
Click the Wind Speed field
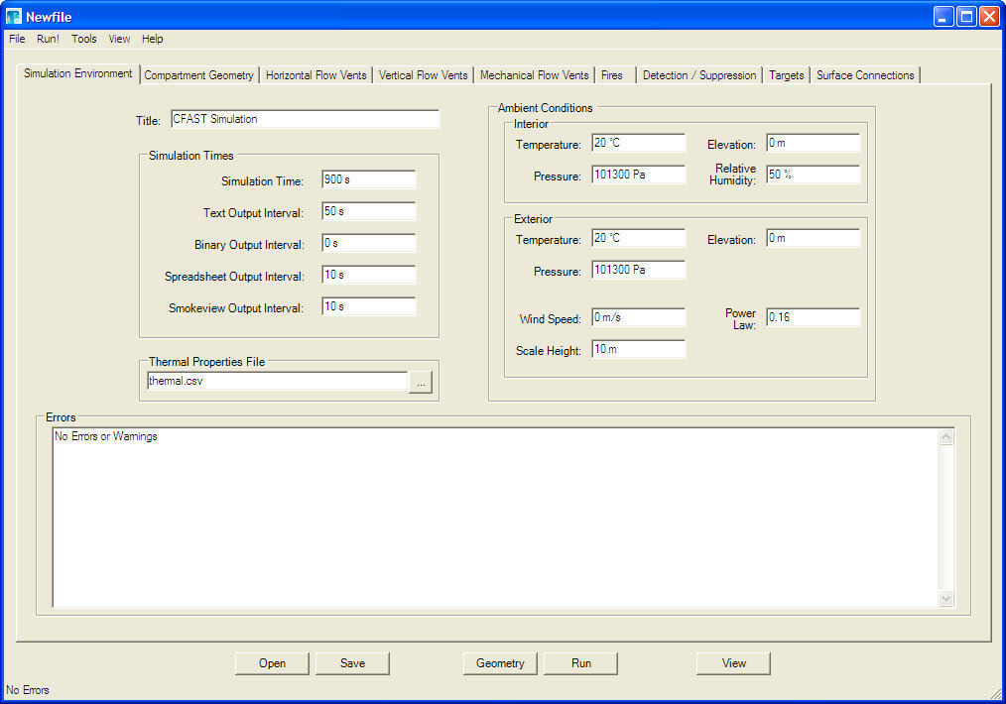tap(638, 317)
